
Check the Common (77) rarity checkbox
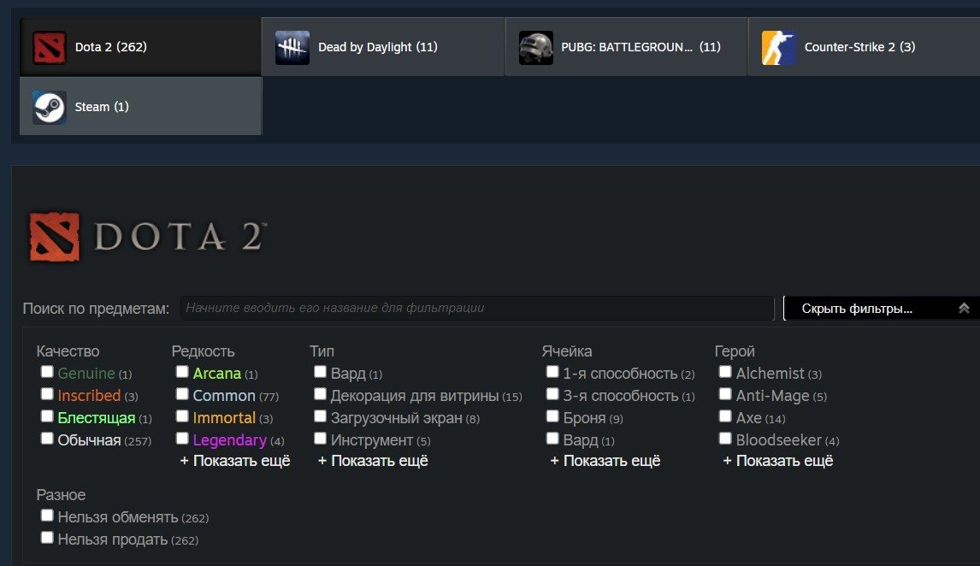pyautogui.click(x=182, y=394)
